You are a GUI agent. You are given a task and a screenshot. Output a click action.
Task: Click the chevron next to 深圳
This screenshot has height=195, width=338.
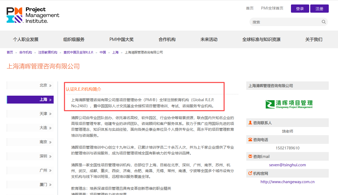(50, 157)
